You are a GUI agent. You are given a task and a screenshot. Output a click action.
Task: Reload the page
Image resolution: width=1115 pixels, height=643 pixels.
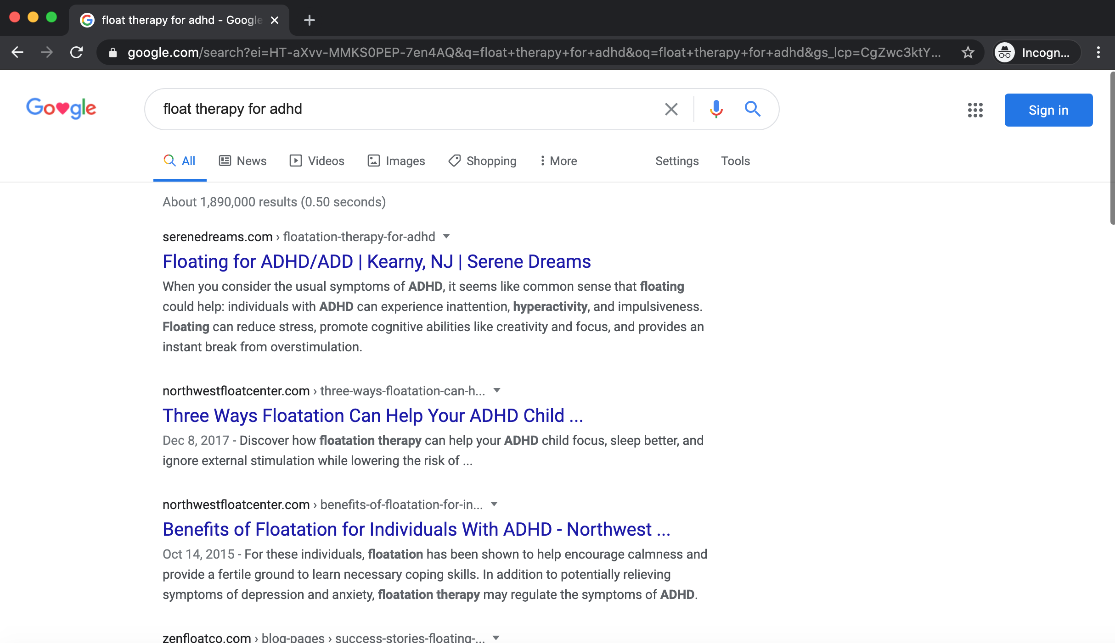(76, 53)
